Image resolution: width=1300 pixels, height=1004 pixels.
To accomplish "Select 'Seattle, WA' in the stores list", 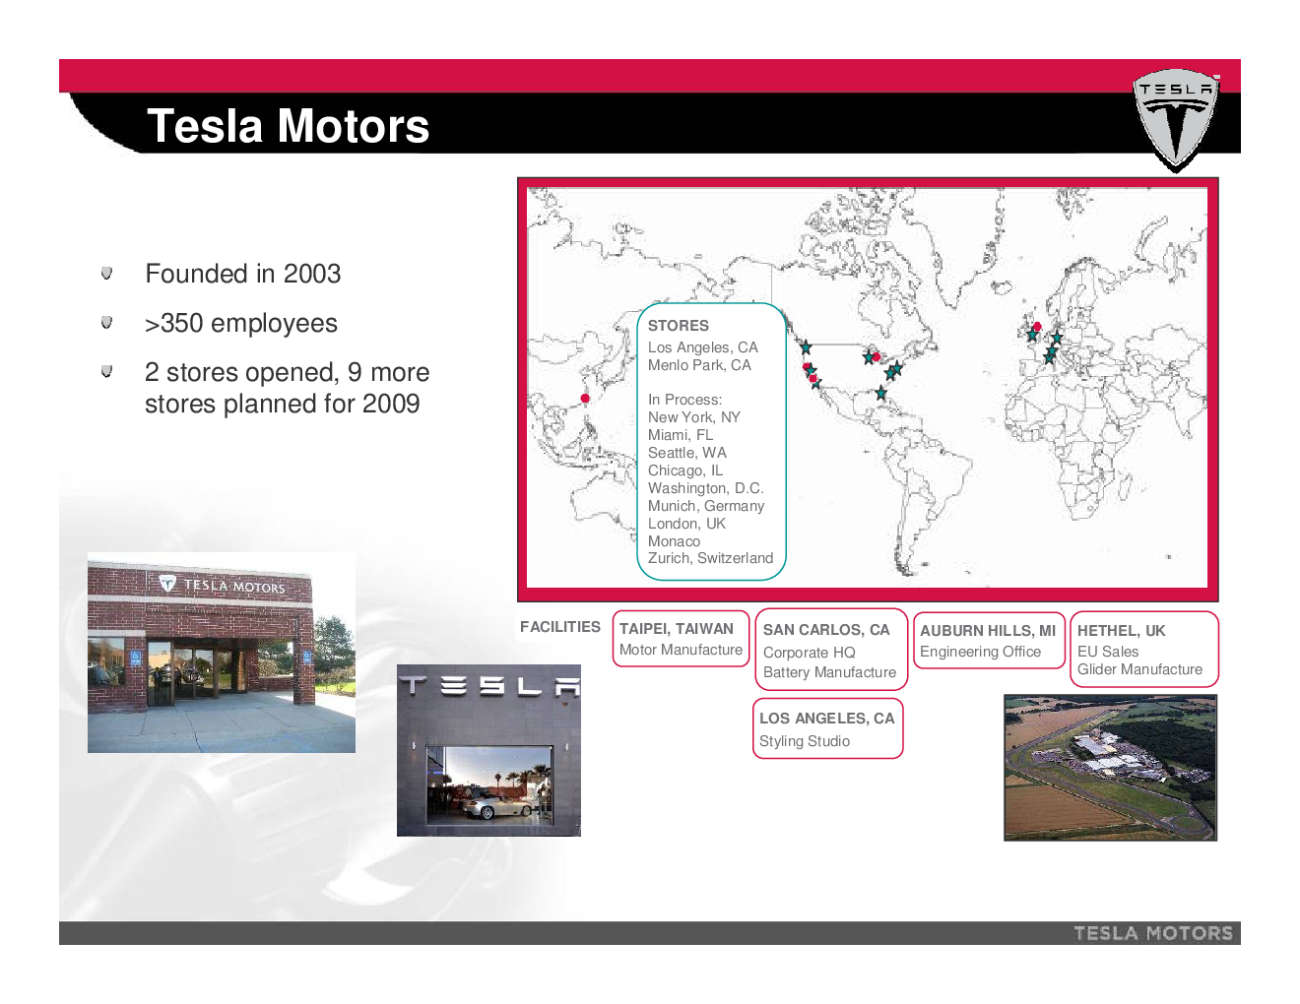I will (x=687, y=453).
